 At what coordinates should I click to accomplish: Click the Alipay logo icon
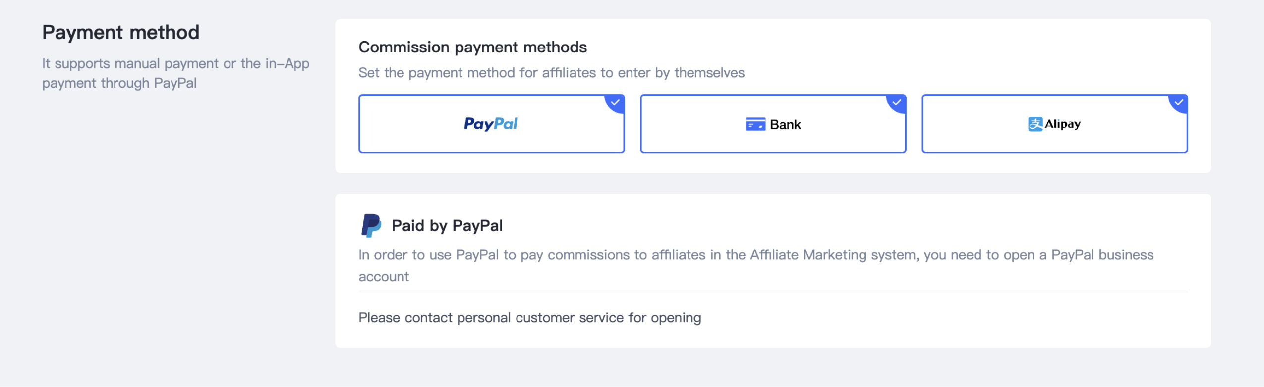1035,124
